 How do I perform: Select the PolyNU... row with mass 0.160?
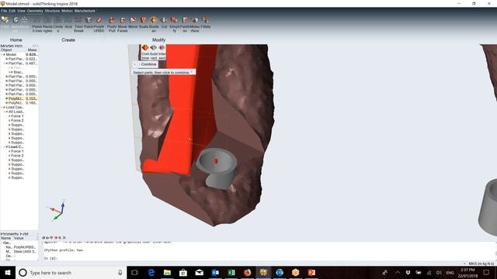(22, 103)
